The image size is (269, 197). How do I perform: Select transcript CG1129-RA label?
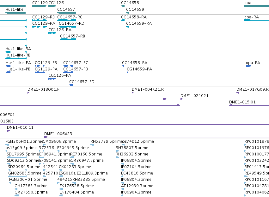[44, 23]
